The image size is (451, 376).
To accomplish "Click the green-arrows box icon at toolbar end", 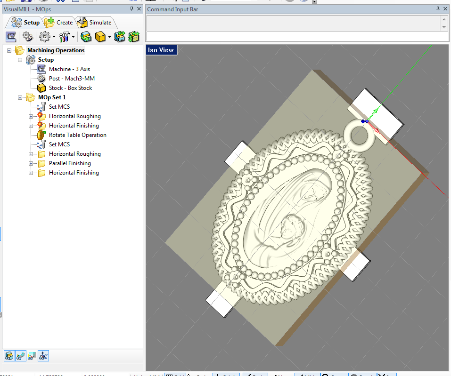I will [x=134, y=37].
